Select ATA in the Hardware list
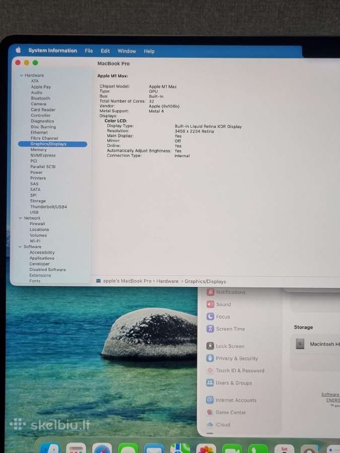340x453 pixels. coord(35,81)
